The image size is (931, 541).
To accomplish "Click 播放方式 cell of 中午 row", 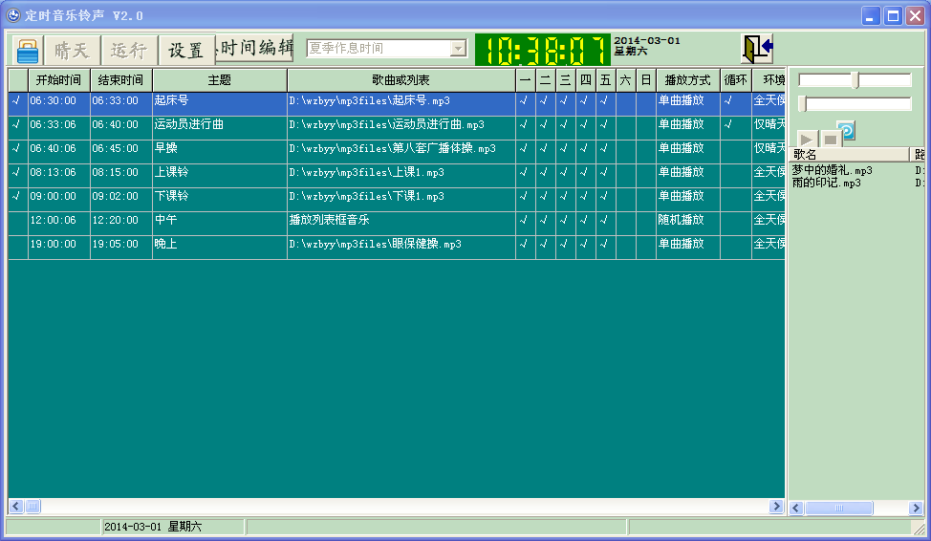I will tap(687, 221).
